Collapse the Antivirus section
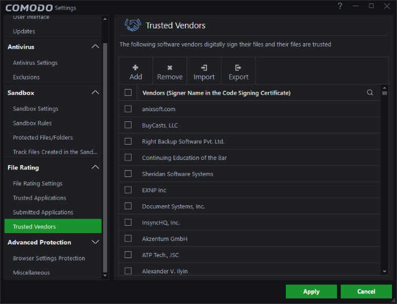This screenshot has height=304, width=397. [95, 47]
